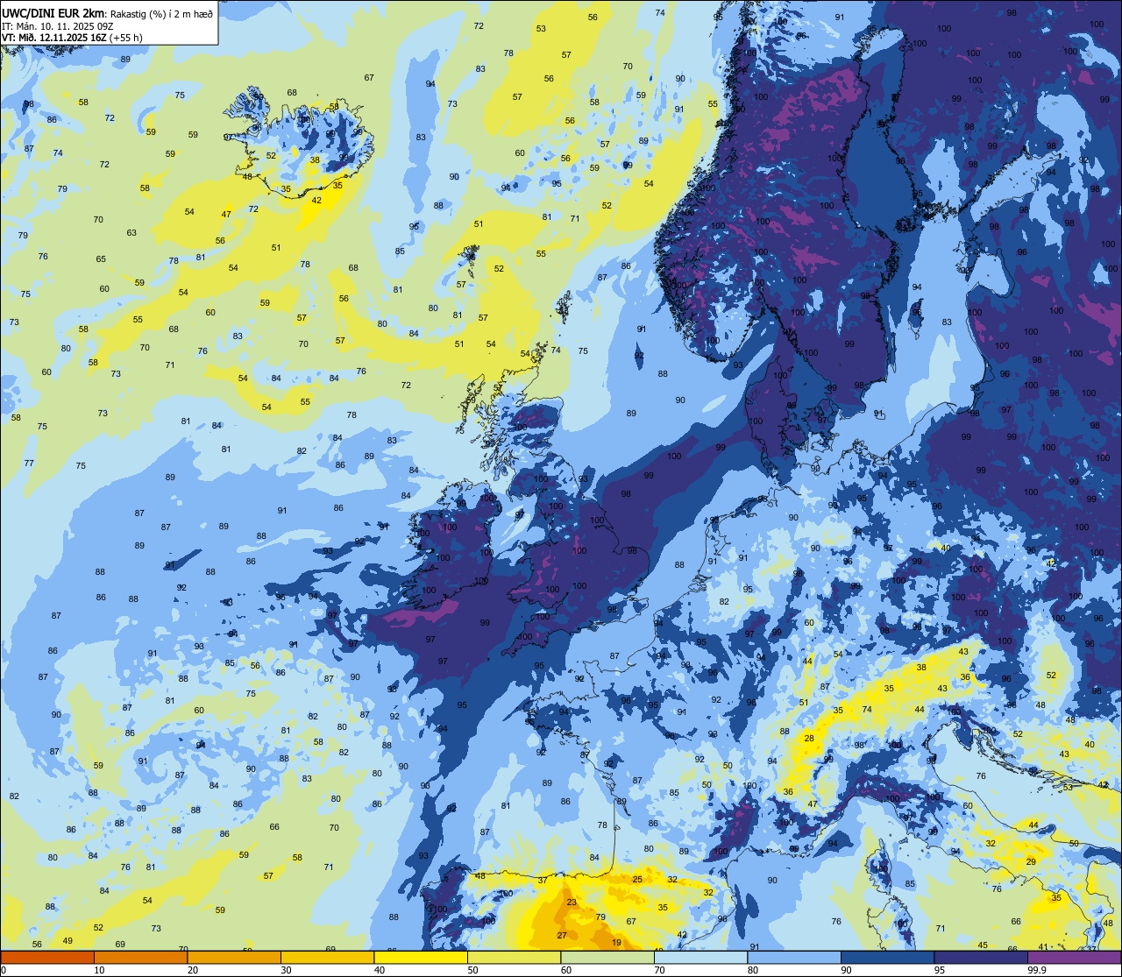The height and width of the screenshot is (977, 1122).
Task: Click the 'UWC/DINI EUR 2km' model title
Action: tap(53, 13)
